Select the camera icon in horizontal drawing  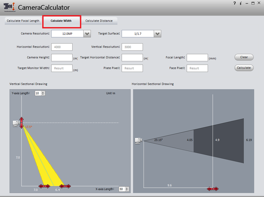point(139,141)
